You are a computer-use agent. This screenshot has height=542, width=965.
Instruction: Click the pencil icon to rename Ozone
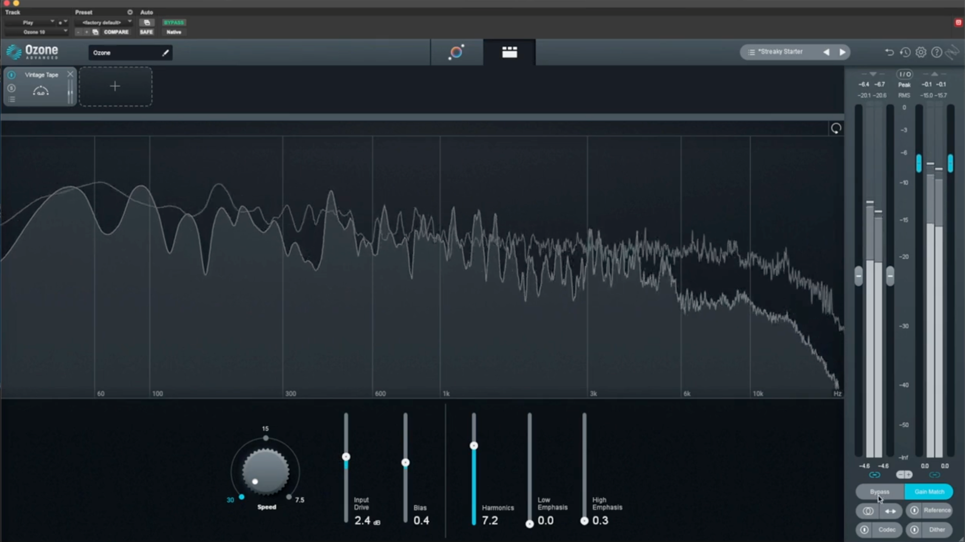click(165, 53)
